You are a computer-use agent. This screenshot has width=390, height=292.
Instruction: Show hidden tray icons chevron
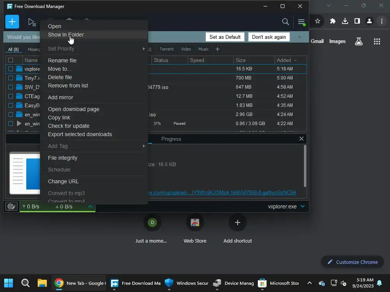pyautogui.click(x=309, y=283)
